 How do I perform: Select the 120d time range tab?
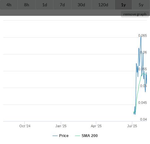click(x=103, y=5)
